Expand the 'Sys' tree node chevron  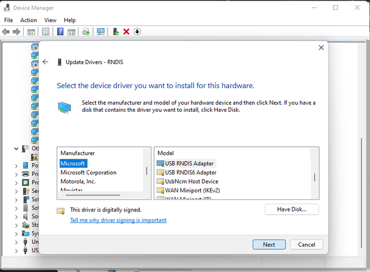click(x=16, y=234)
